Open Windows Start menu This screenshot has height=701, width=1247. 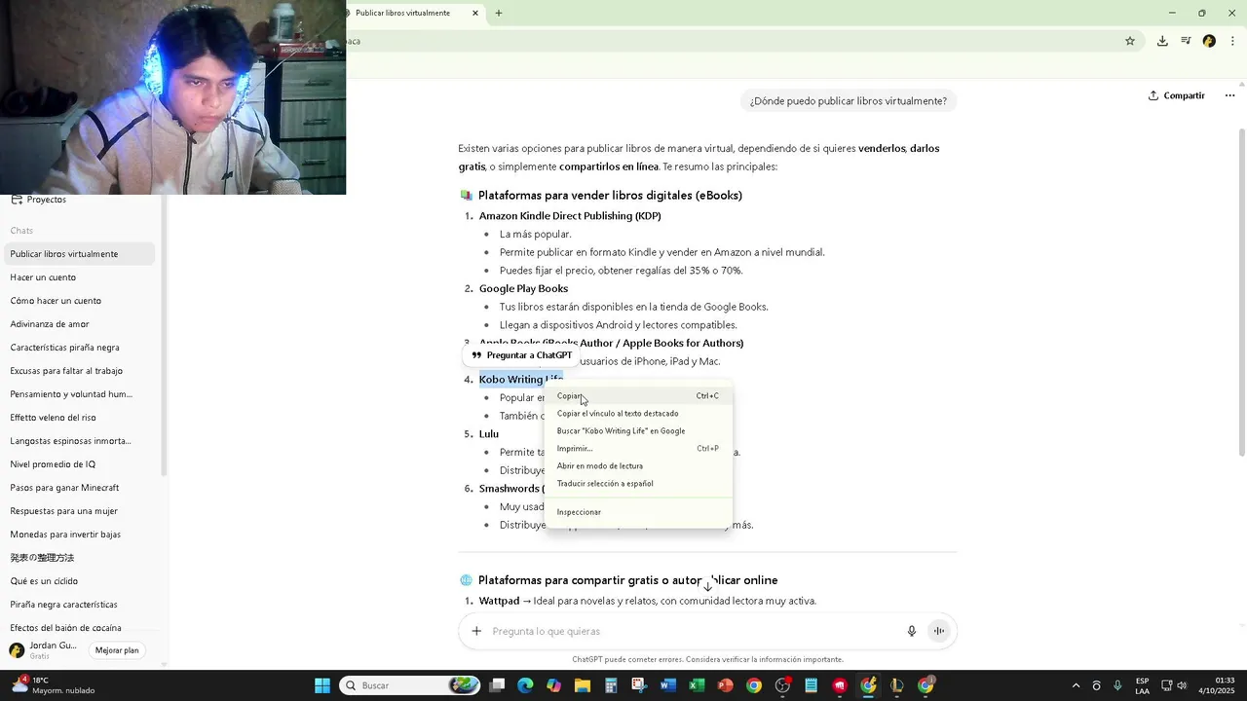322,685
